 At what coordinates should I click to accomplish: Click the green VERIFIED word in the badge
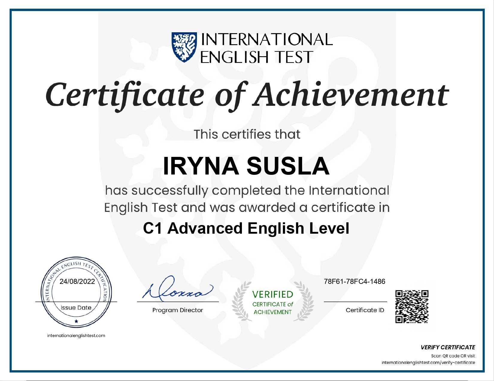pos(273,294)
